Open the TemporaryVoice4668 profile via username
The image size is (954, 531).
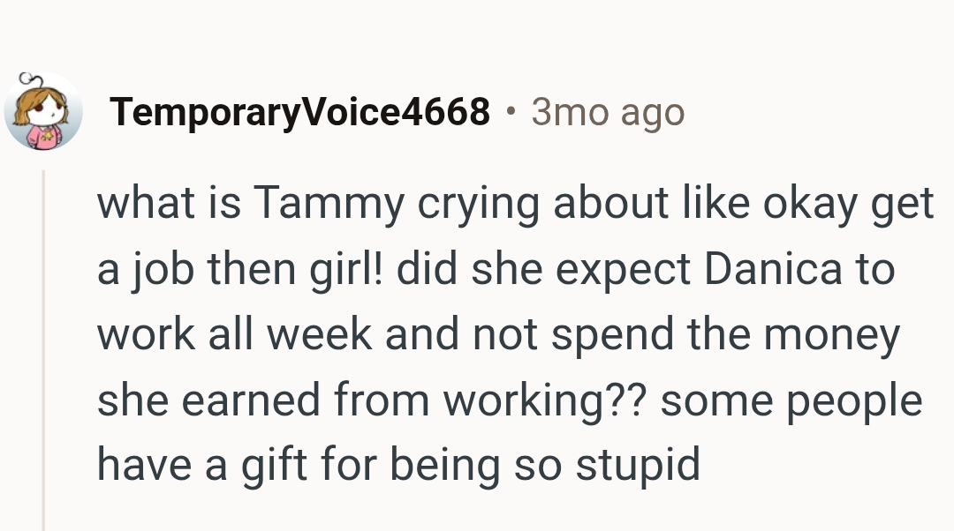(299, 112)
